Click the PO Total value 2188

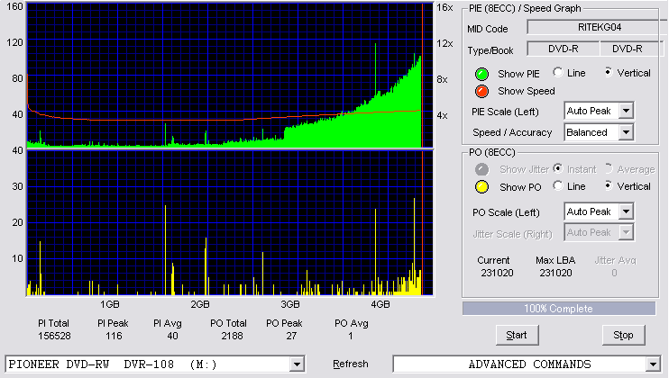point(232,337)
